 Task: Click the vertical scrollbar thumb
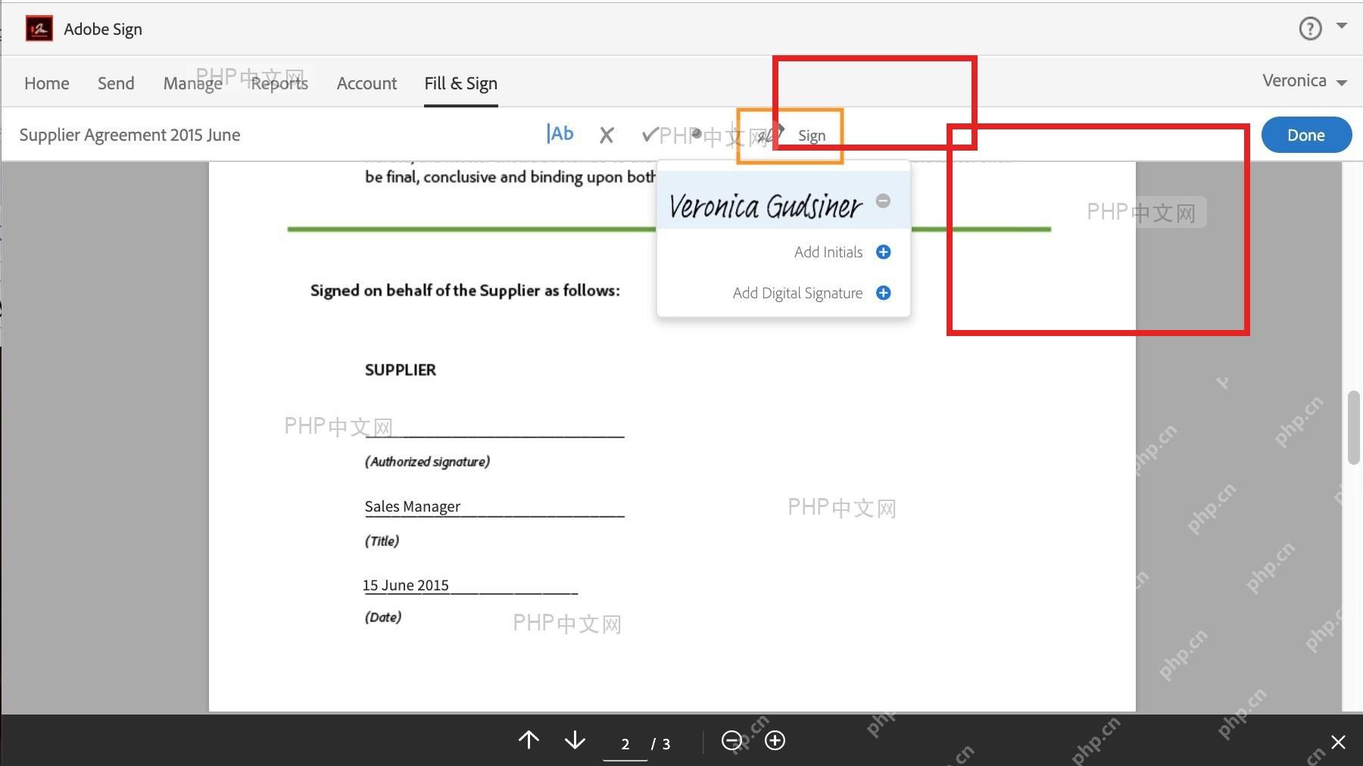tap(1353, 427)
